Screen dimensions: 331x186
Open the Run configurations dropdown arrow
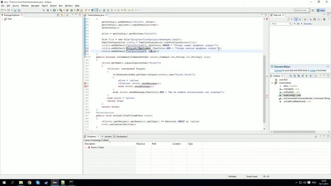(57, 10)
